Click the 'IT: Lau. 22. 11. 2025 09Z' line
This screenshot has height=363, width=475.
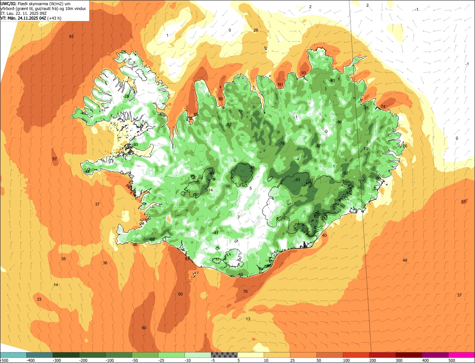tap(23, 13)
